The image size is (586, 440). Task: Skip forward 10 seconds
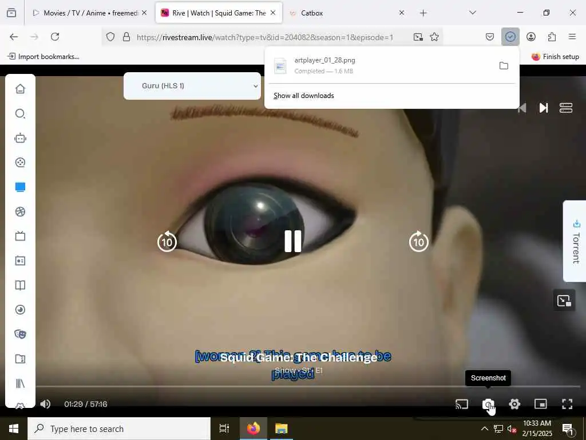coord(418,242)
